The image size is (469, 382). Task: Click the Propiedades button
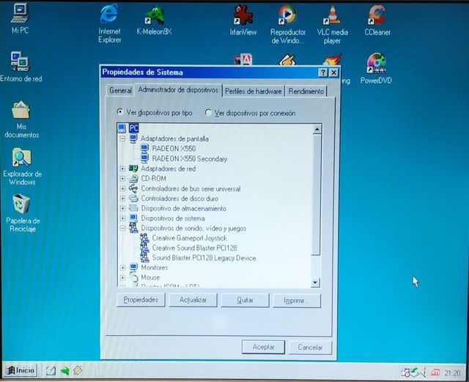click(x=141, y=300)
